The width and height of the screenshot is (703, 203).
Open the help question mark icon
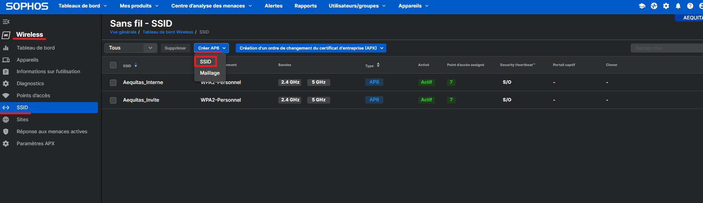690,6
